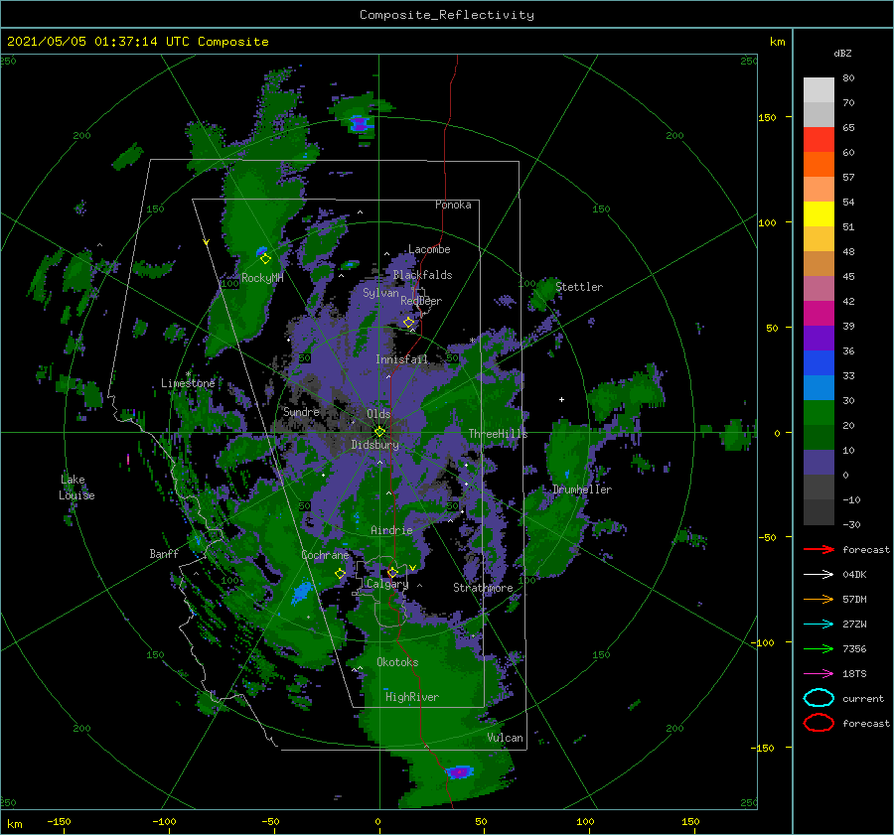Click the green 30 dBZ color swatch

(x=819, y=413)
